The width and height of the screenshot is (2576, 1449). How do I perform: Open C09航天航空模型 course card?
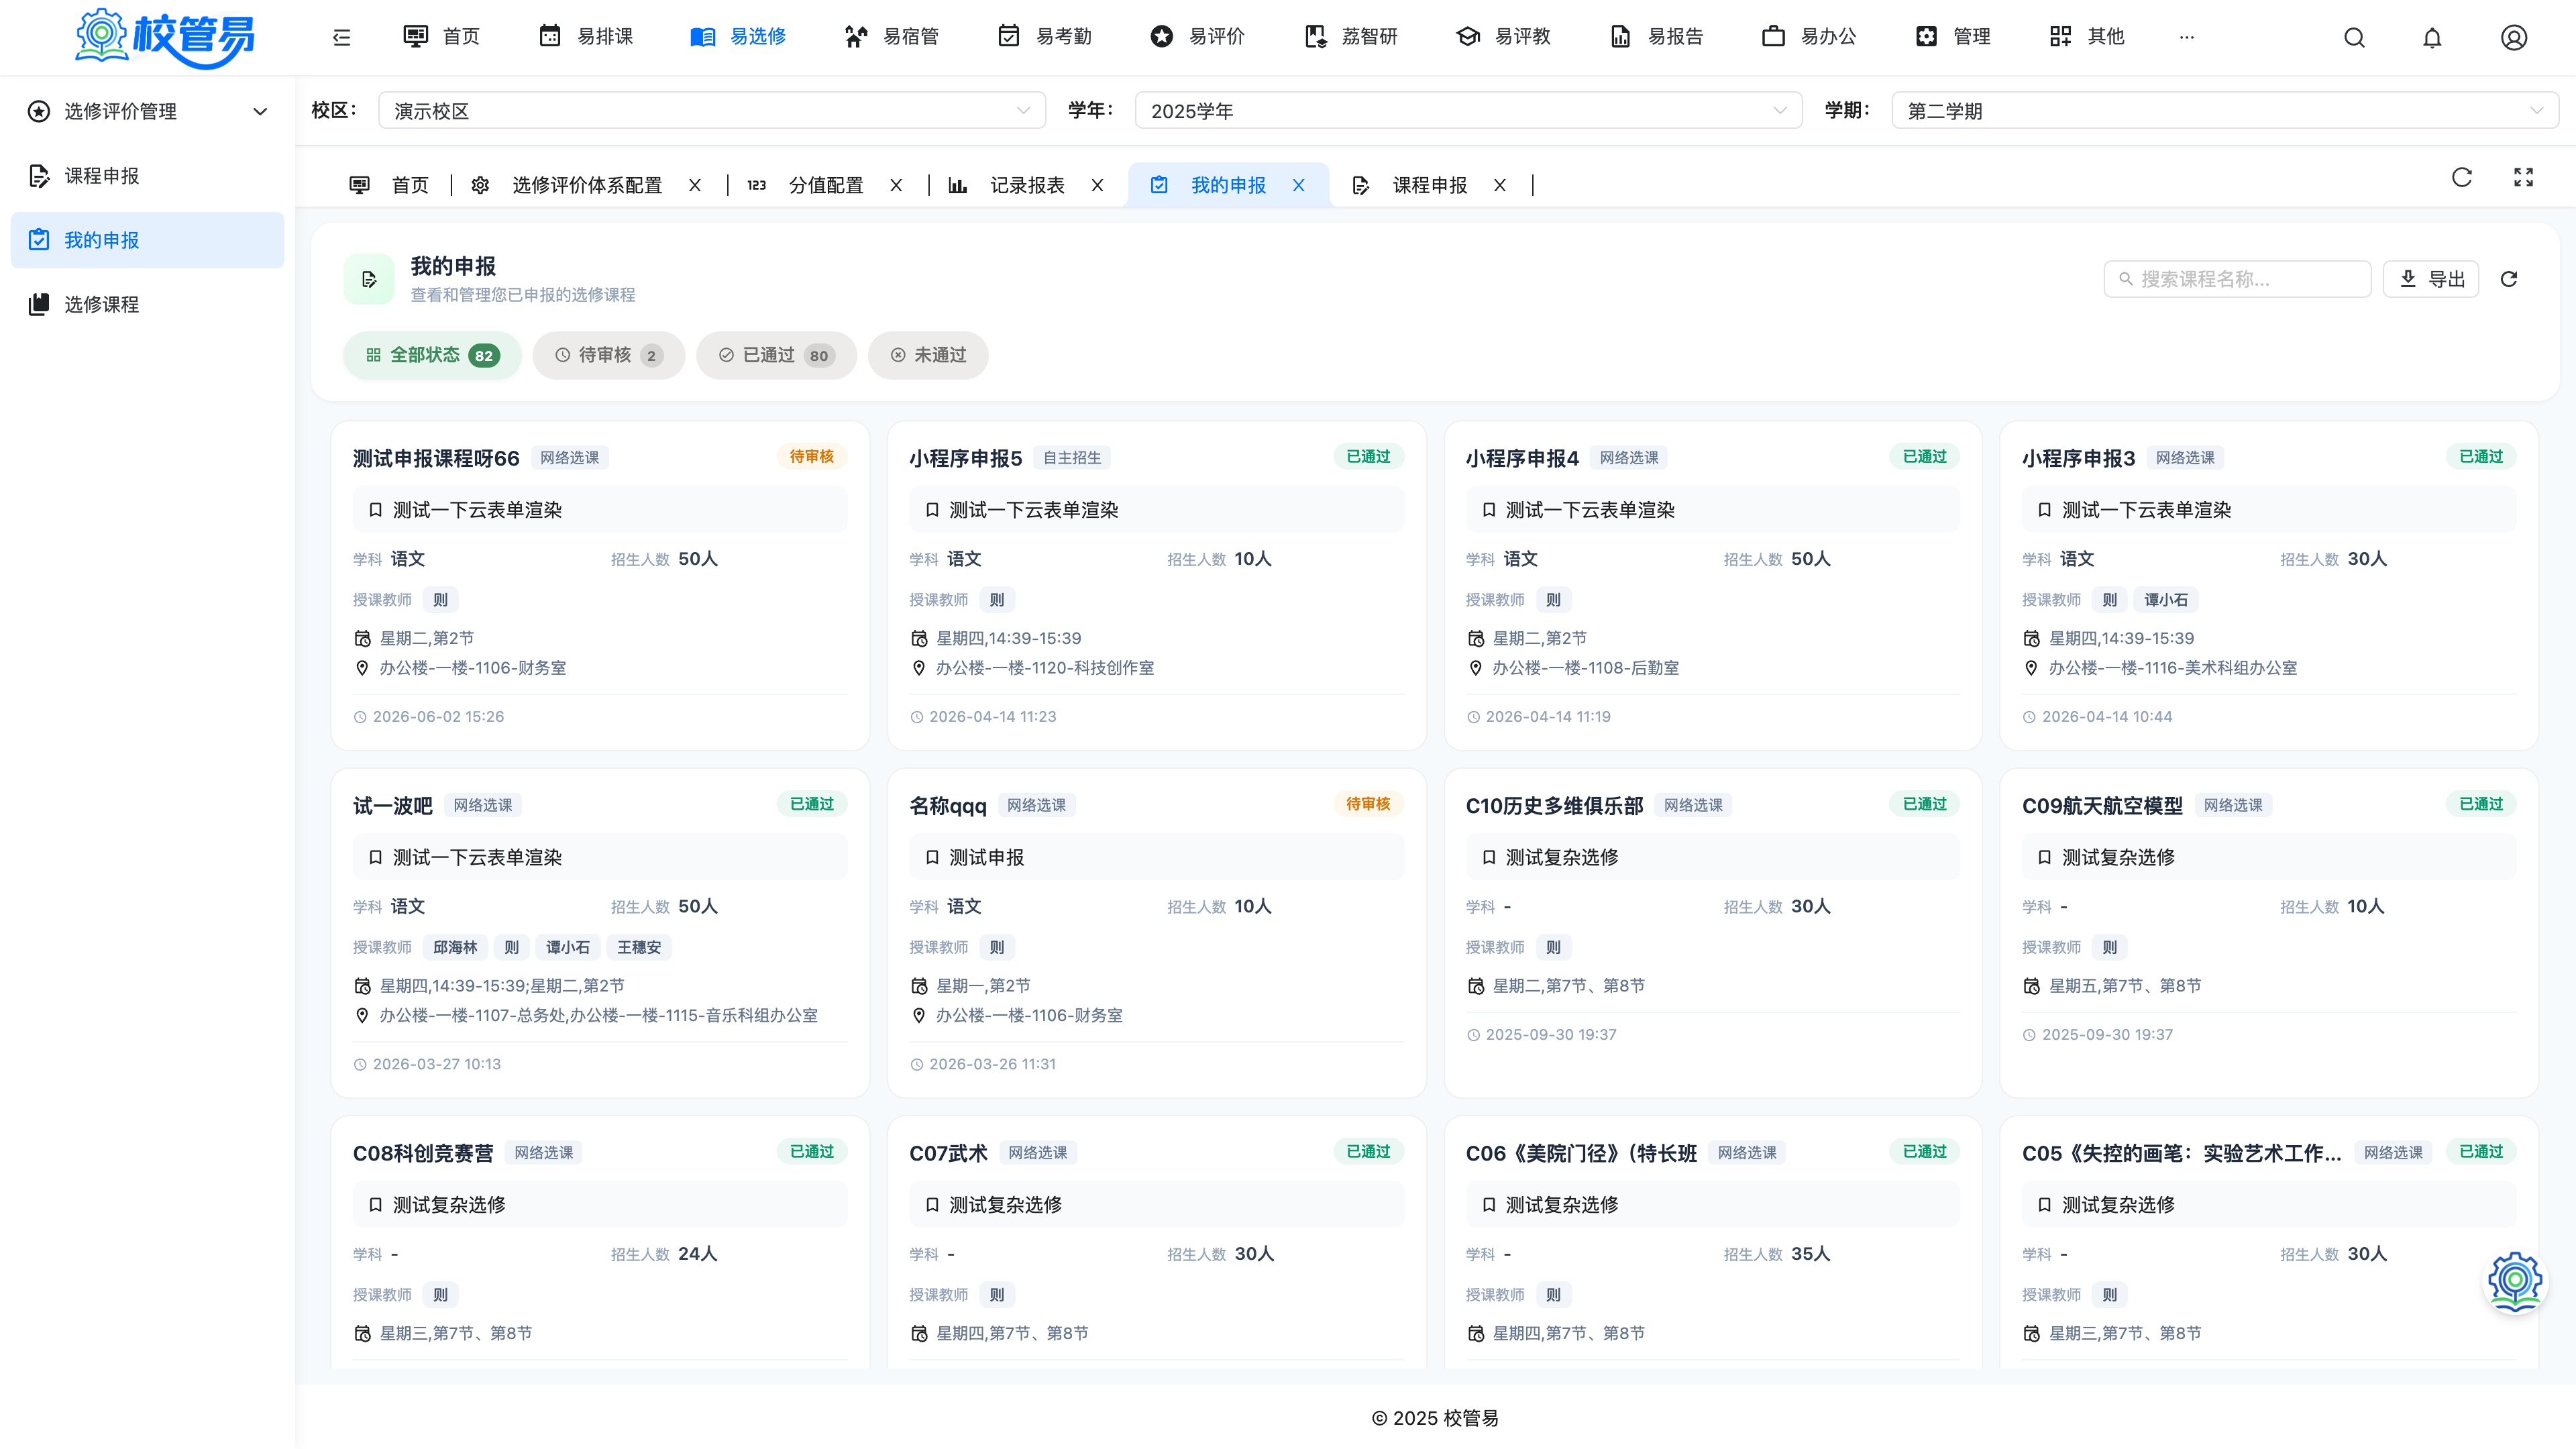[x=2268, y=933]
